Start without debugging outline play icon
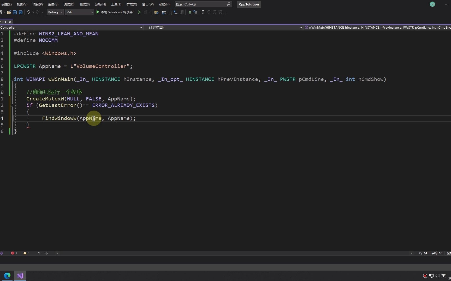The width and height of the screenshot is (451, 281). pos(139,12)
